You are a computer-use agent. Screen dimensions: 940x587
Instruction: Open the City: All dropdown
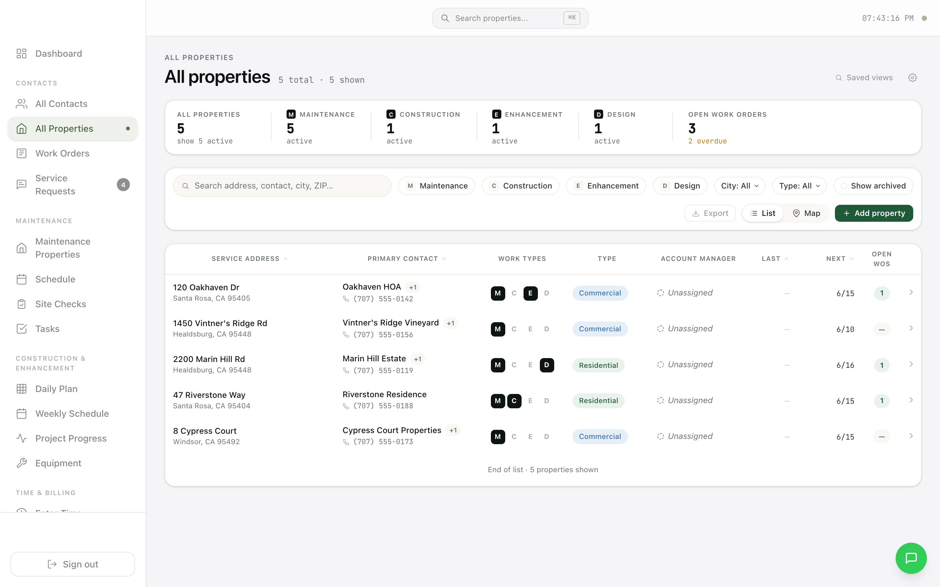tap(740, 186)
